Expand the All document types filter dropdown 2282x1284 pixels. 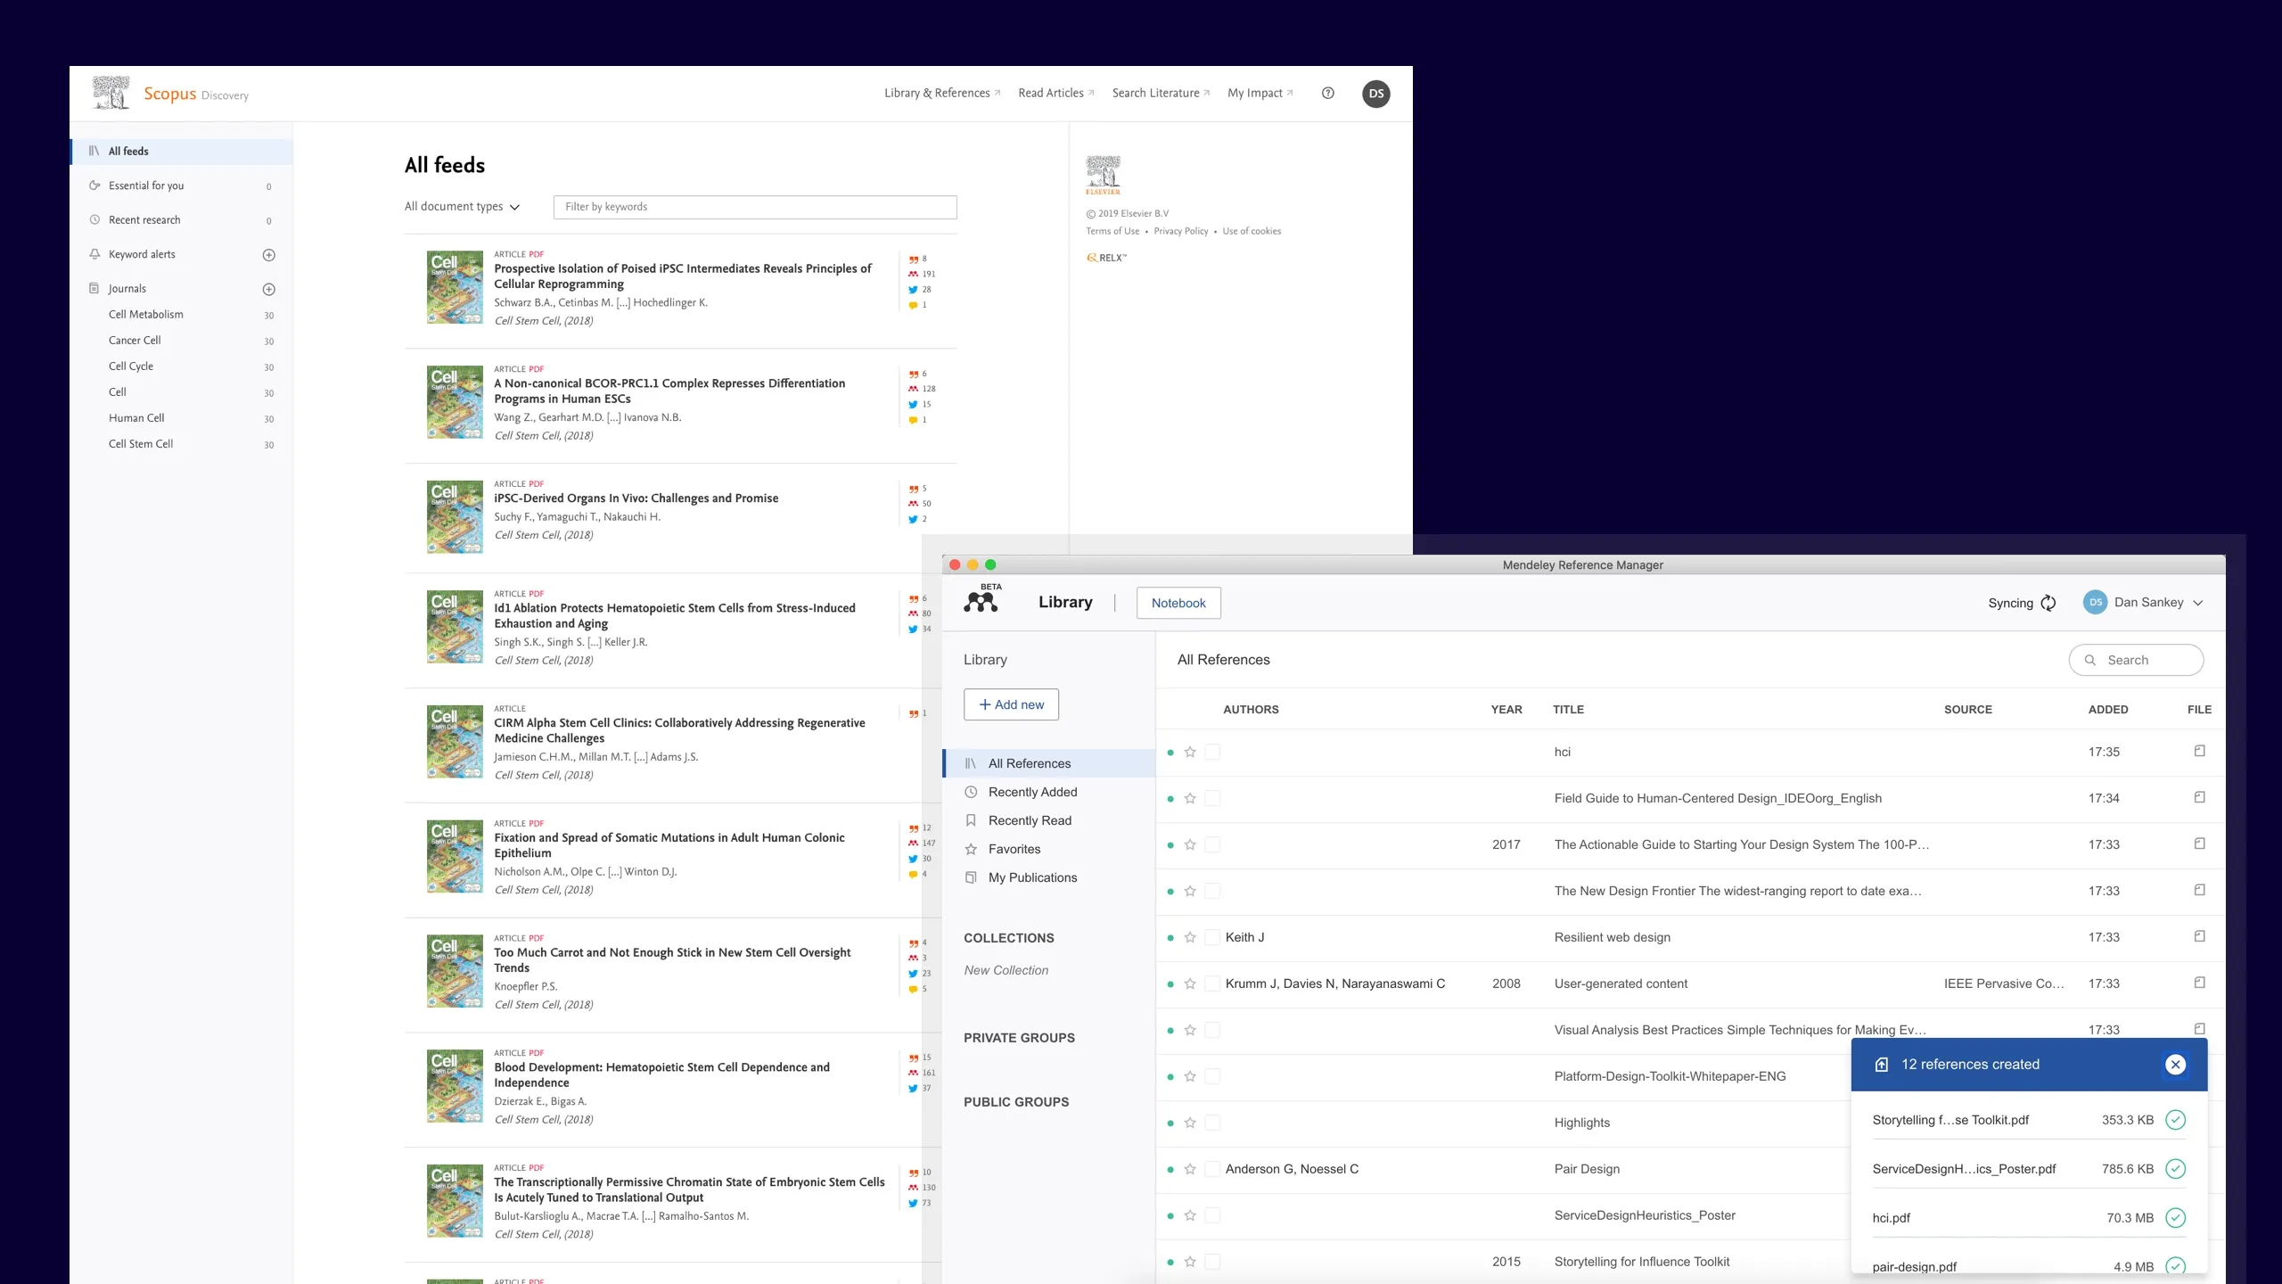461,205
